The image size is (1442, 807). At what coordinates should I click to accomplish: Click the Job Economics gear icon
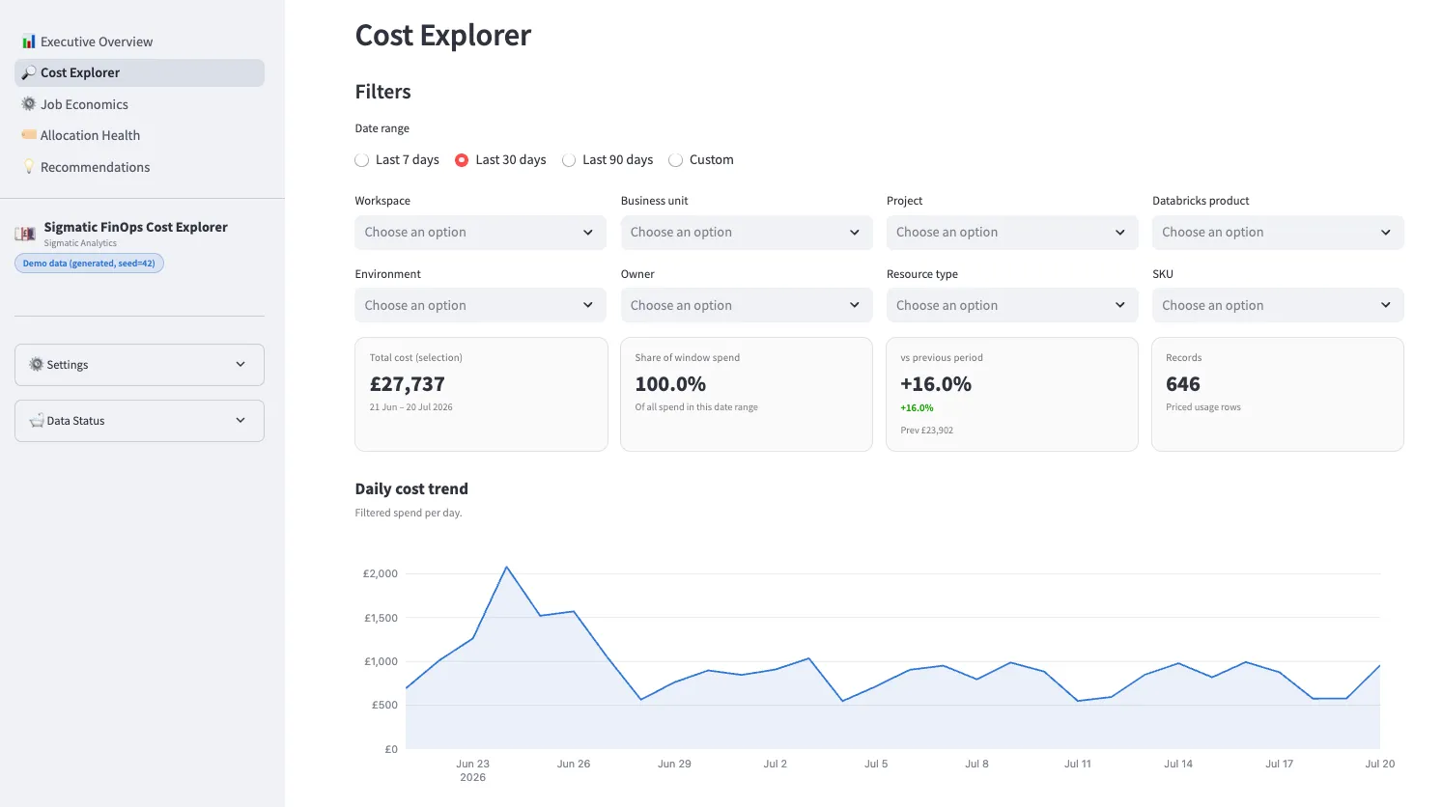pyautogui.click(x=29, y=104)
